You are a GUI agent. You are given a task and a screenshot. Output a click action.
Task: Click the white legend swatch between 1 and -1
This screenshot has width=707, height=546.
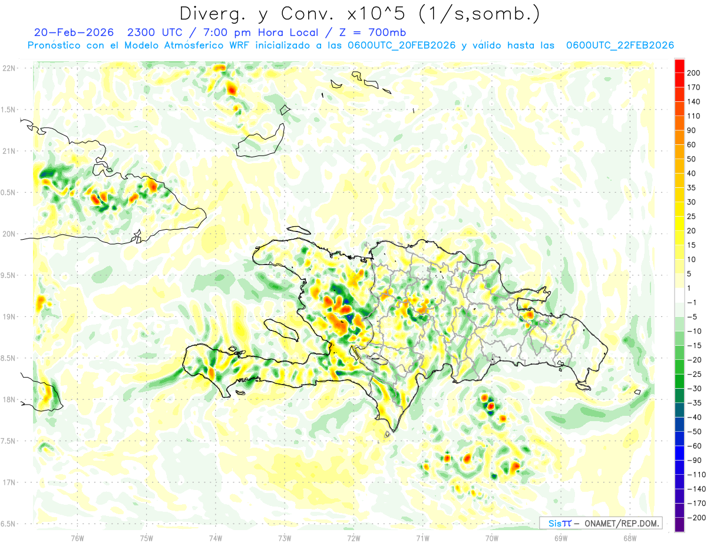pyautogui.click(x=679, y=295)
